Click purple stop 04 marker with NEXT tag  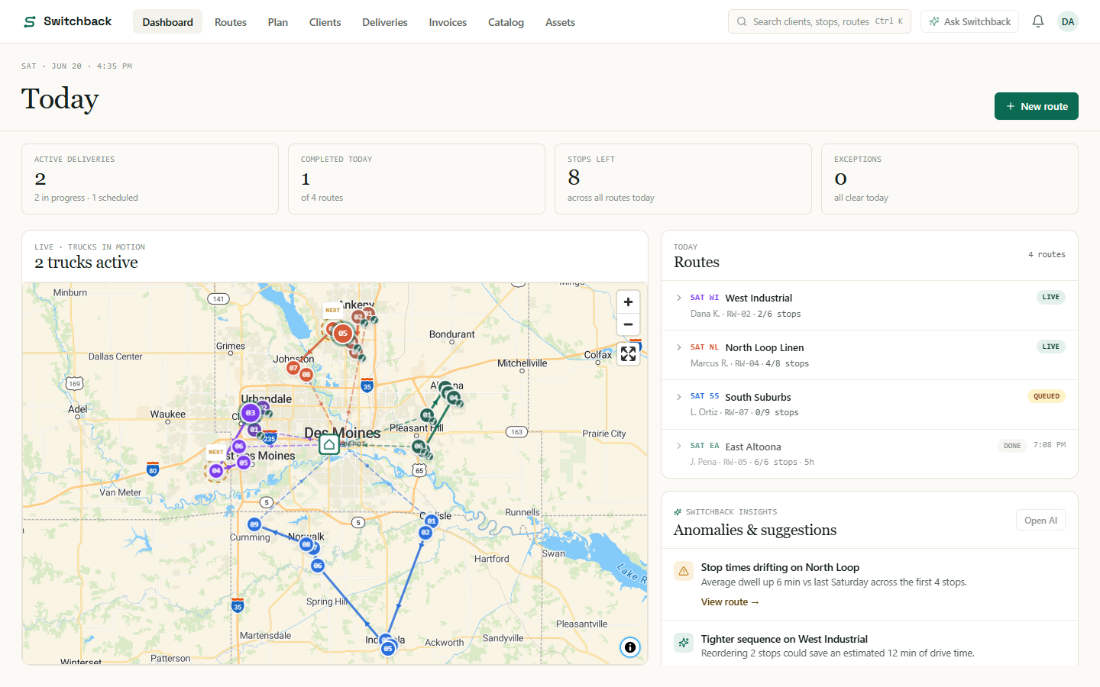216,471
